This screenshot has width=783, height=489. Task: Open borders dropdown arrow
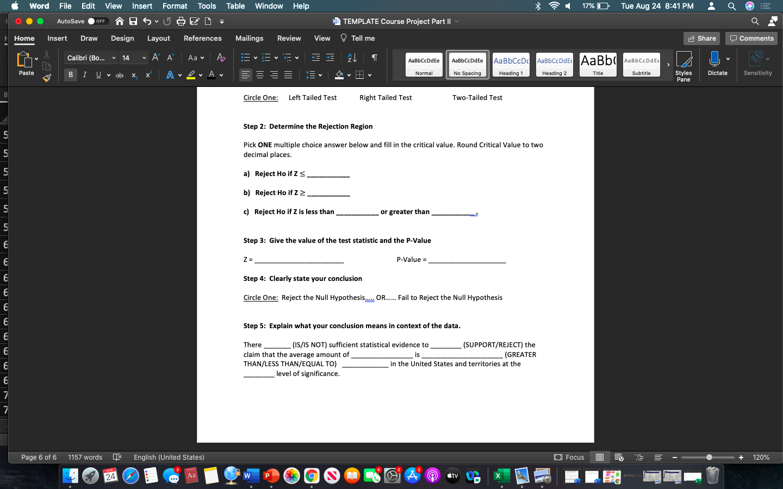[x=370, y=75]
